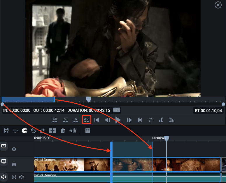This screenshot has height=183, width=226.
Task: Toggle the magnet snapping tool
Action: click(x=24, y=131)
